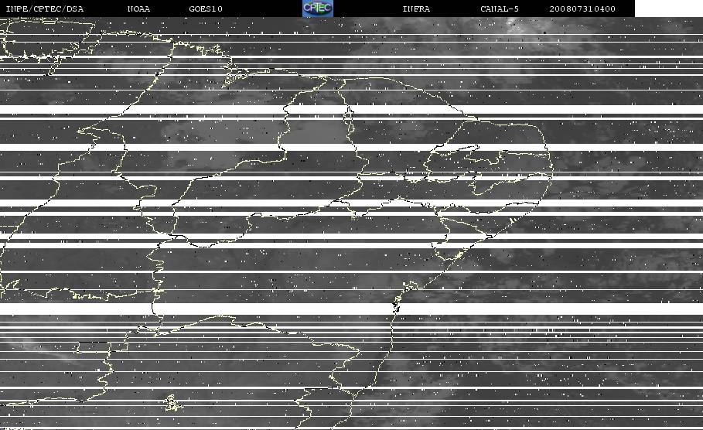Screen dimensions: 703x430
Task: Click the open ocean area at the far right
Action: 650,251
